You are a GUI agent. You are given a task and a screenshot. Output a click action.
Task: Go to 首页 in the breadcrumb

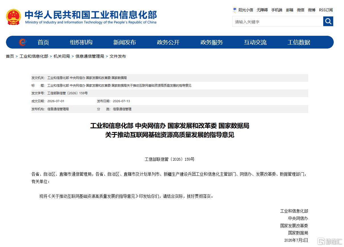click(10, 56)
